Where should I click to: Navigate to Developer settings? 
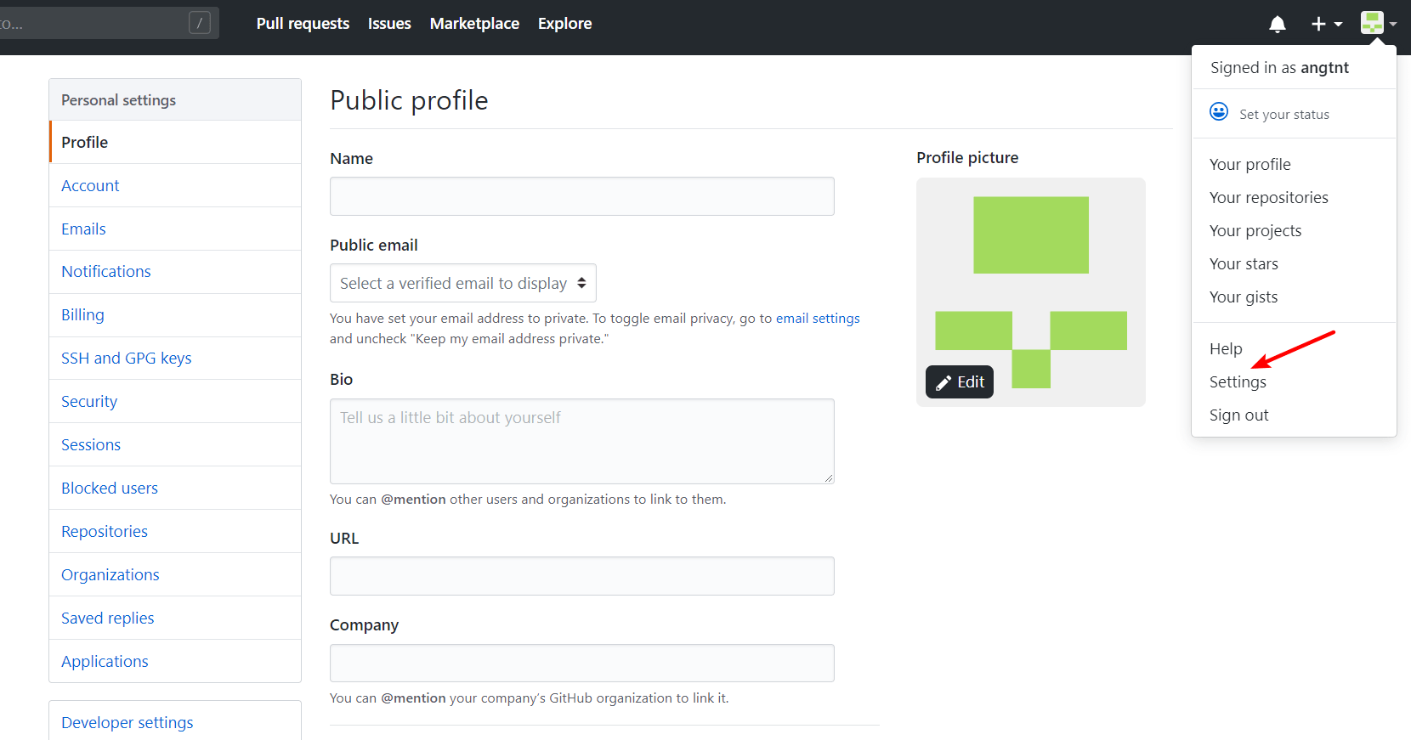127,723
